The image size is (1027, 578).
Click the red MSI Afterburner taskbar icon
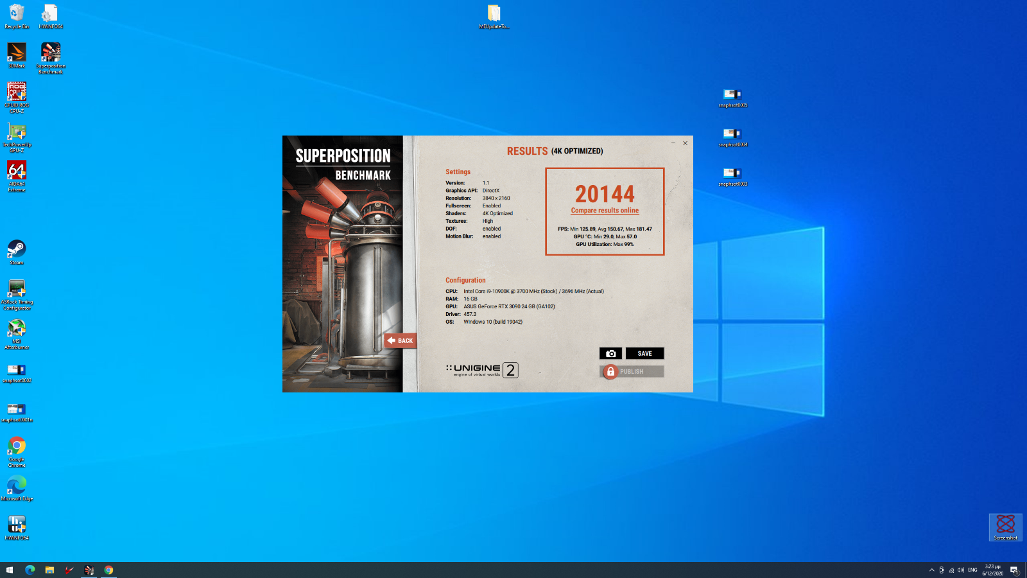(x=69, y=570)
